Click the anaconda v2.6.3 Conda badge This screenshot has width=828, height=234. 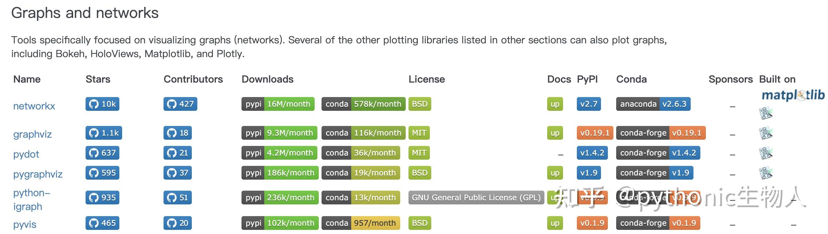point(653,104)
